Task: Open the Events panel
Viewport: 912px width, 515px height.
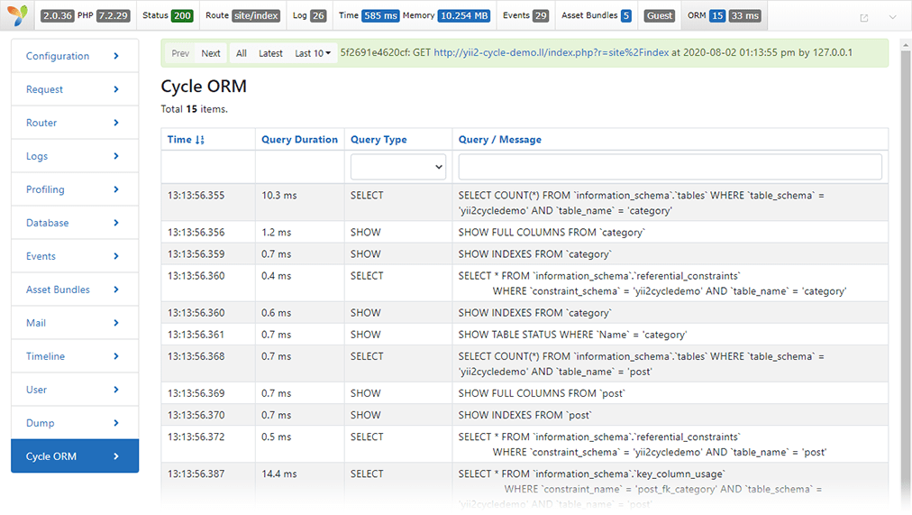Action: click(75, 256)
